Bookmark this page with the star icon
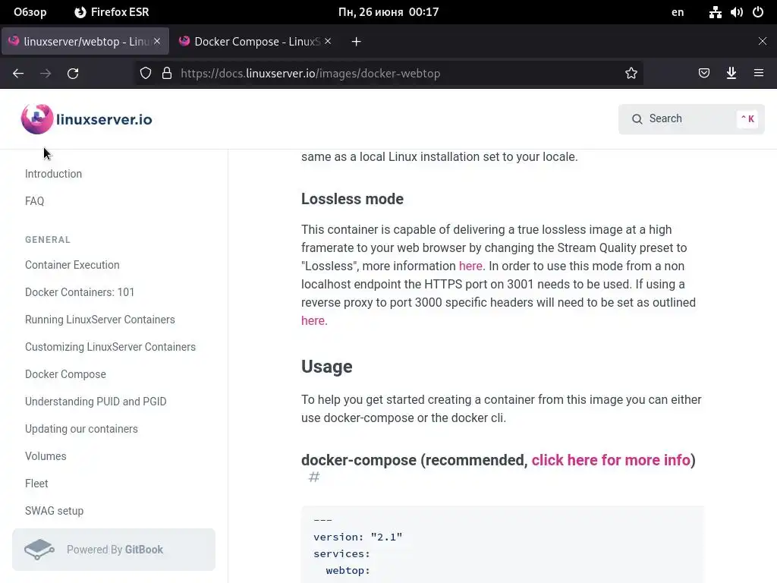The height and width of the screenshot is (583, 777). [x=631, y=73]
